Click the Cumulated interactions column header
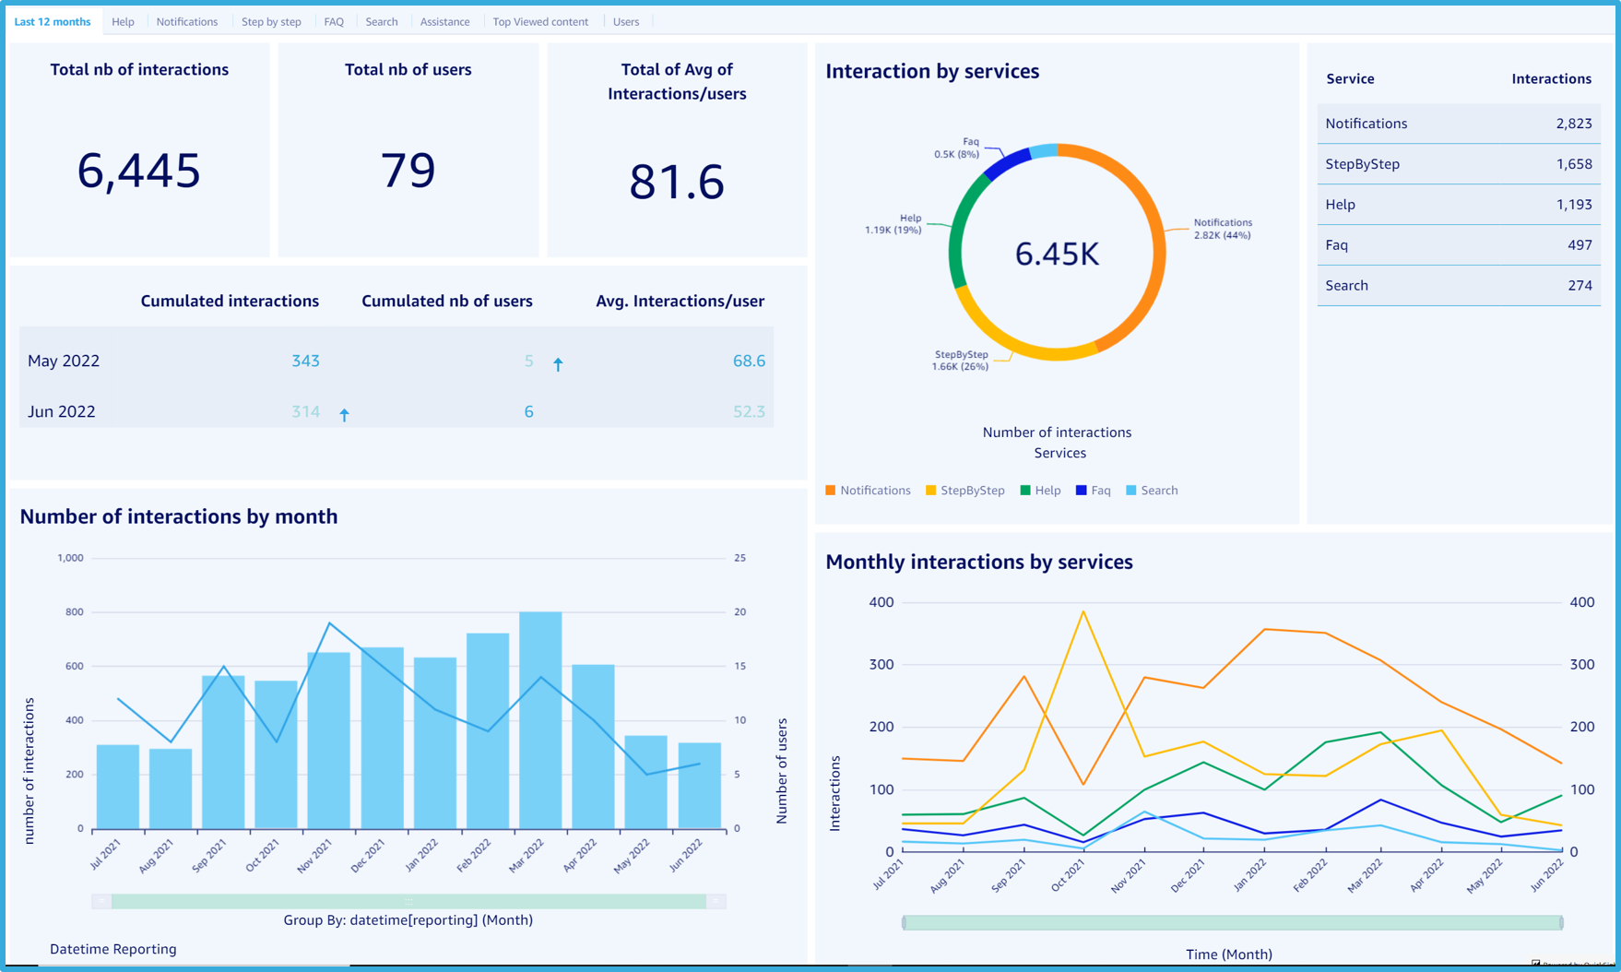Viewport: 1621px width, 972px height. (x=230, y=301)
